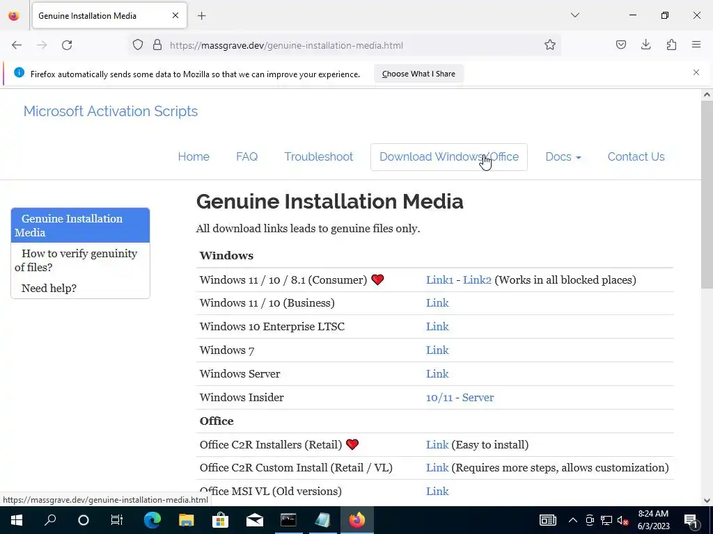
Task: Click the 10/11 Windows Insider link
Action: (439, 397)
